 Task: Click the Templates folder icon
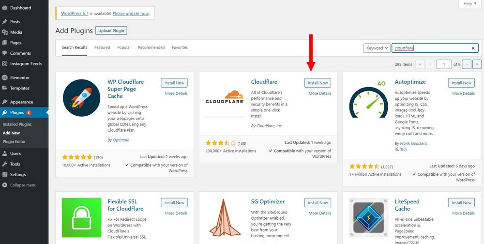[x=5, y=88]
